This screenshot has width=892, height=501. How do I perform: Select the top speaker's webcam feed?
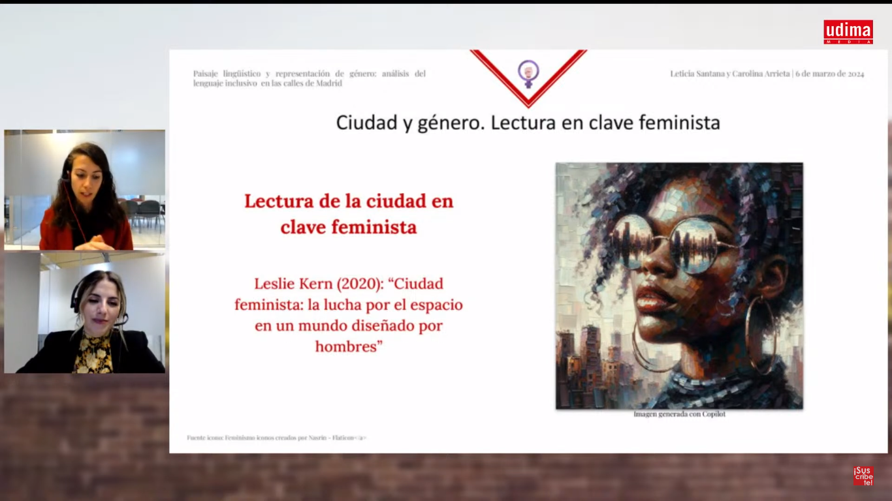(x=84, y=190)
